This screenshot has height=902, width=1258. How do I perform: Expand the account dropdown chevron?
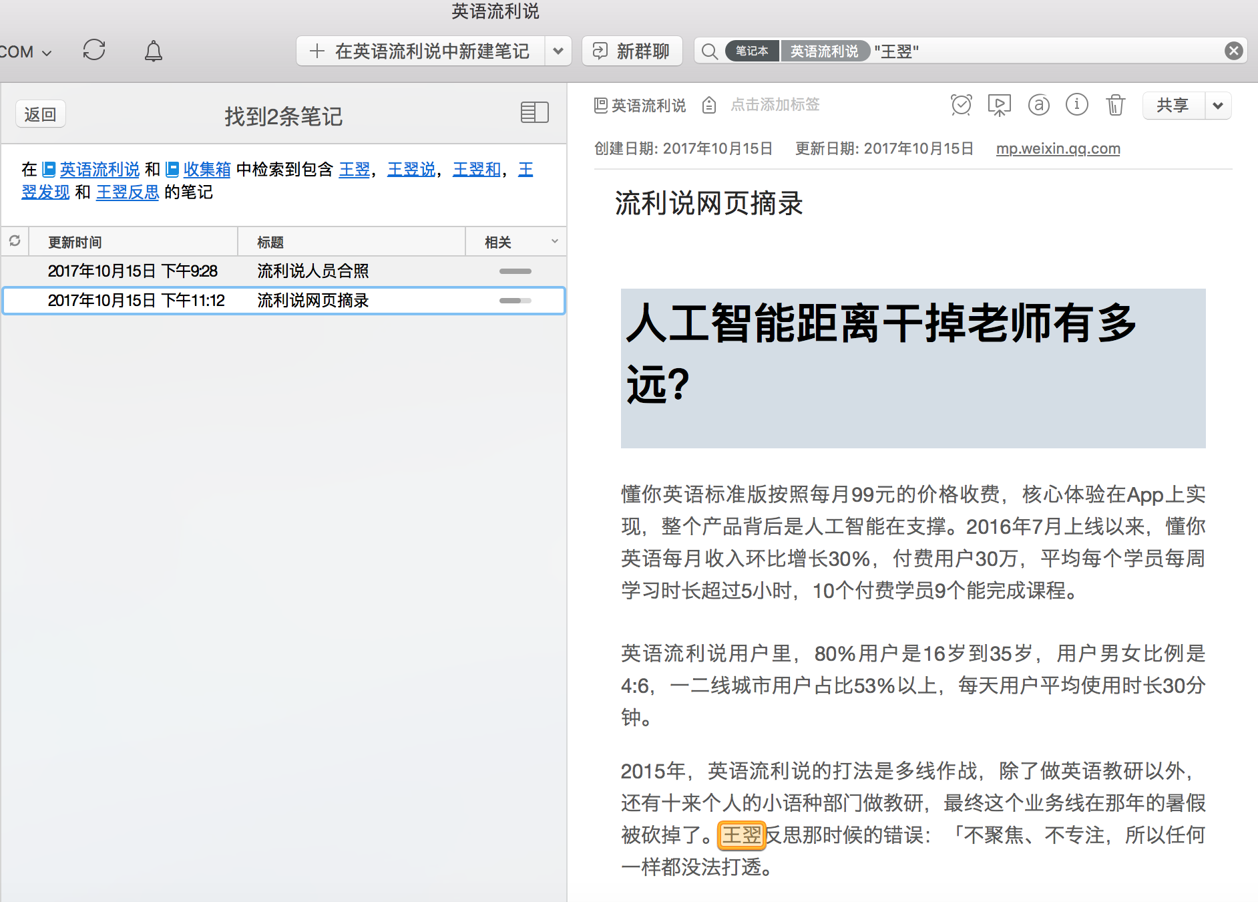pos(47,53)
